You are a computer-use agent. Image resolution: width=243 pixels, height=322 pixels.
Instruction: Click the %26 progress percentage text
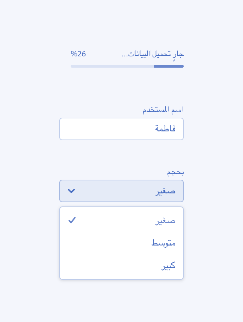click(78, 54)
